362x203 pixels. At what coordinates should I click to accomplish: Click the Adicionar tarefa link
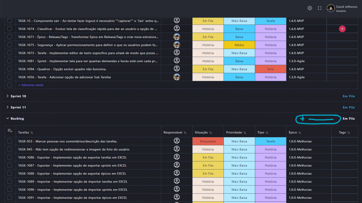coord(31,85)
